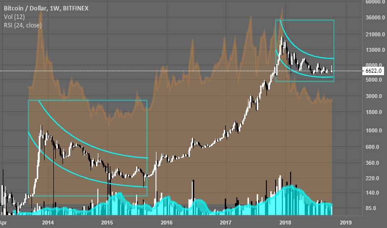Click the current price label 6622.0
The width and height of the screenshot is (387, 228).
click(373, 71)
